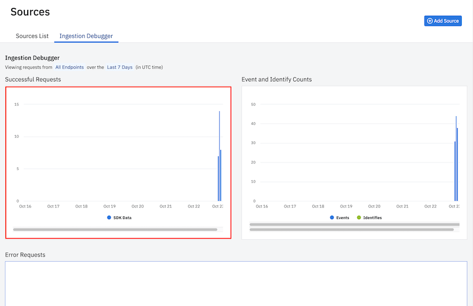Image resolution: width=473 pixels, height=306 pixels.
Task: Click Oct 19 label in Successful Requests chart
Action: click(x=109, y=207)
